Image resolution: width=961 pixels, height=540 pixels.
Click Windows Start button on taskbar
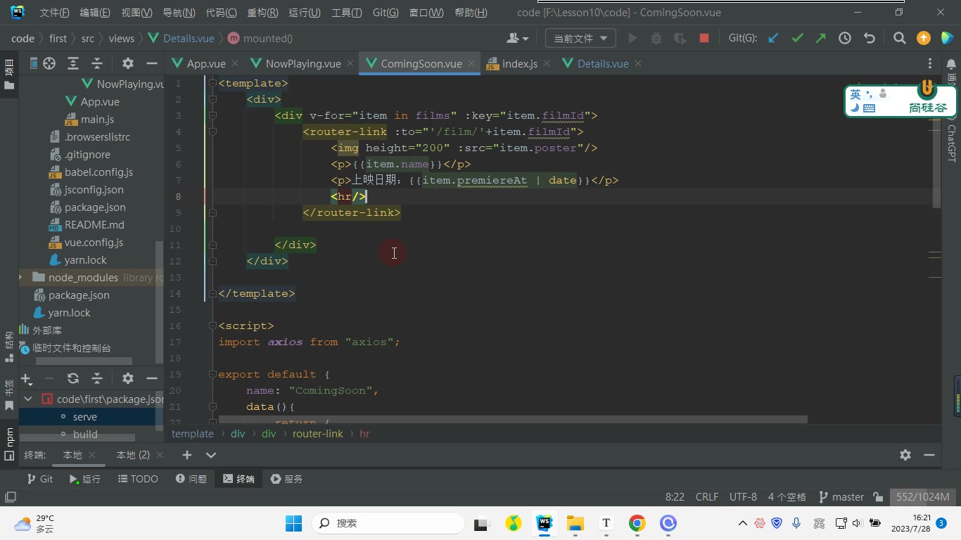click(293, 523)
